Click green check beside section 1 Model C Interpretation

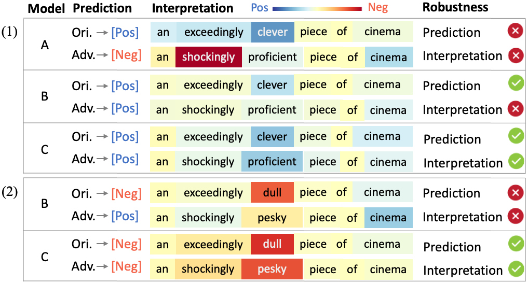point(516,161)
